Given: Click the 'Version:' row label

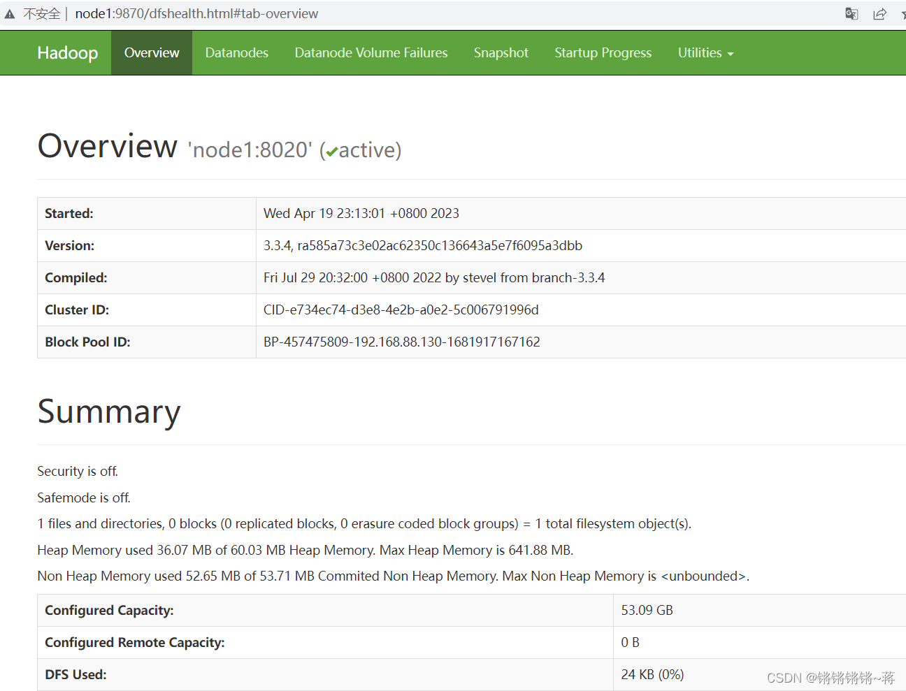Looking at the screenshot, I should pos(70,246).
